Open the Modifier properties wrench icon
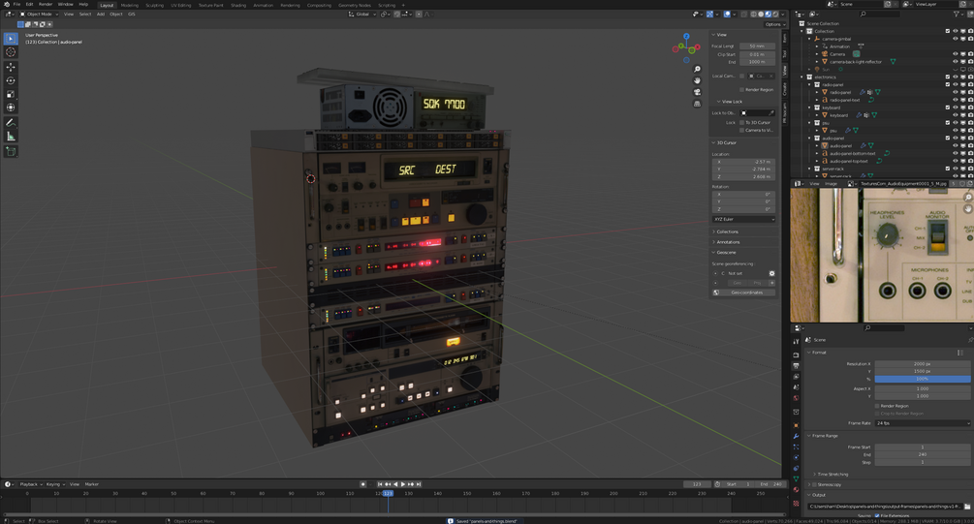The image size is (974, 524). coord(796,437)
